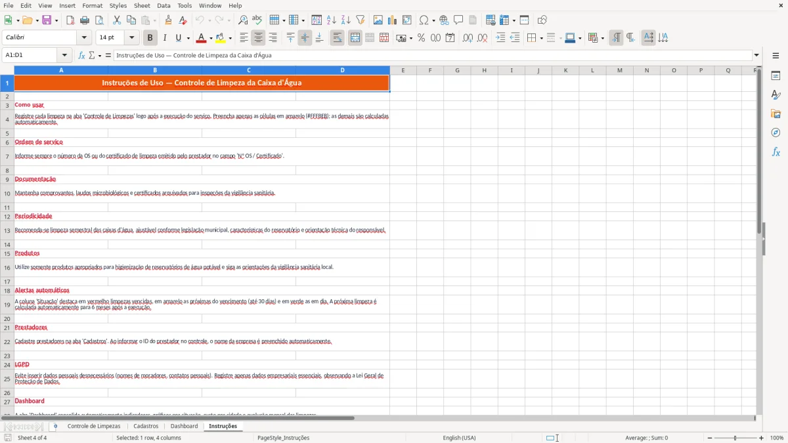Viewport: 788px width, 443px height.
Task: Click the Format as Percent icon
Action: (422, 38)
